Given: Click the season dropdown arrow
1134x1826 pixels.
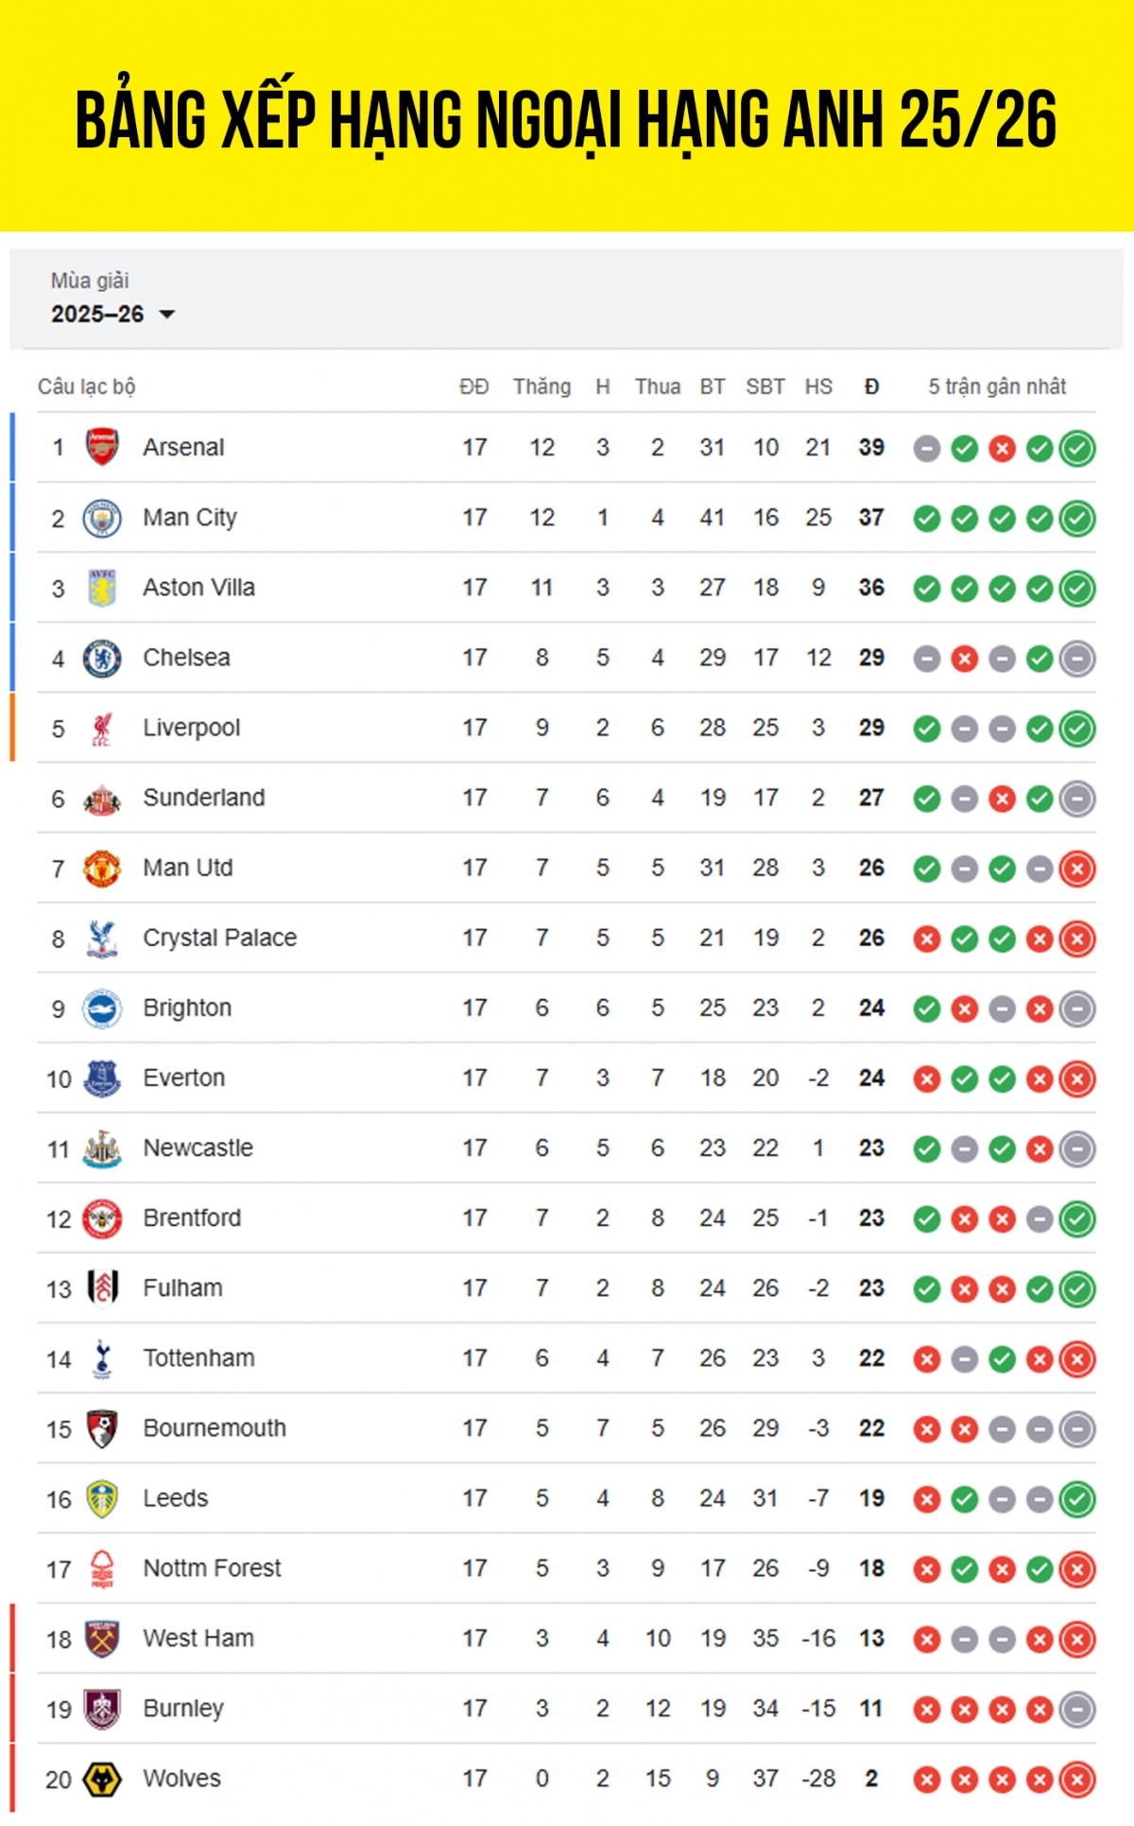Looking at the screenshot, I should 167,314.
